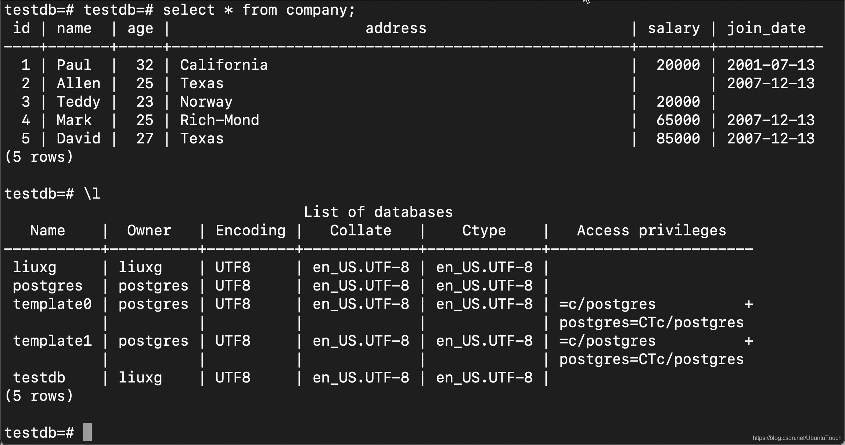845x445 pixels.
Task: Click the California address cell
Action: click(224, 65)
